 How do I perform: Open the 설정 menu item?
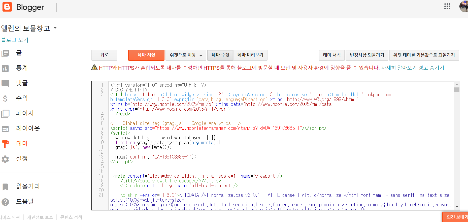(22, 158)
